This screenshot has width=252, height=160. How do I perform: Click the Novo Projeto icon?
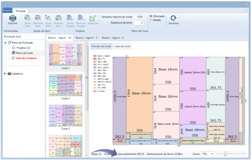70,18
